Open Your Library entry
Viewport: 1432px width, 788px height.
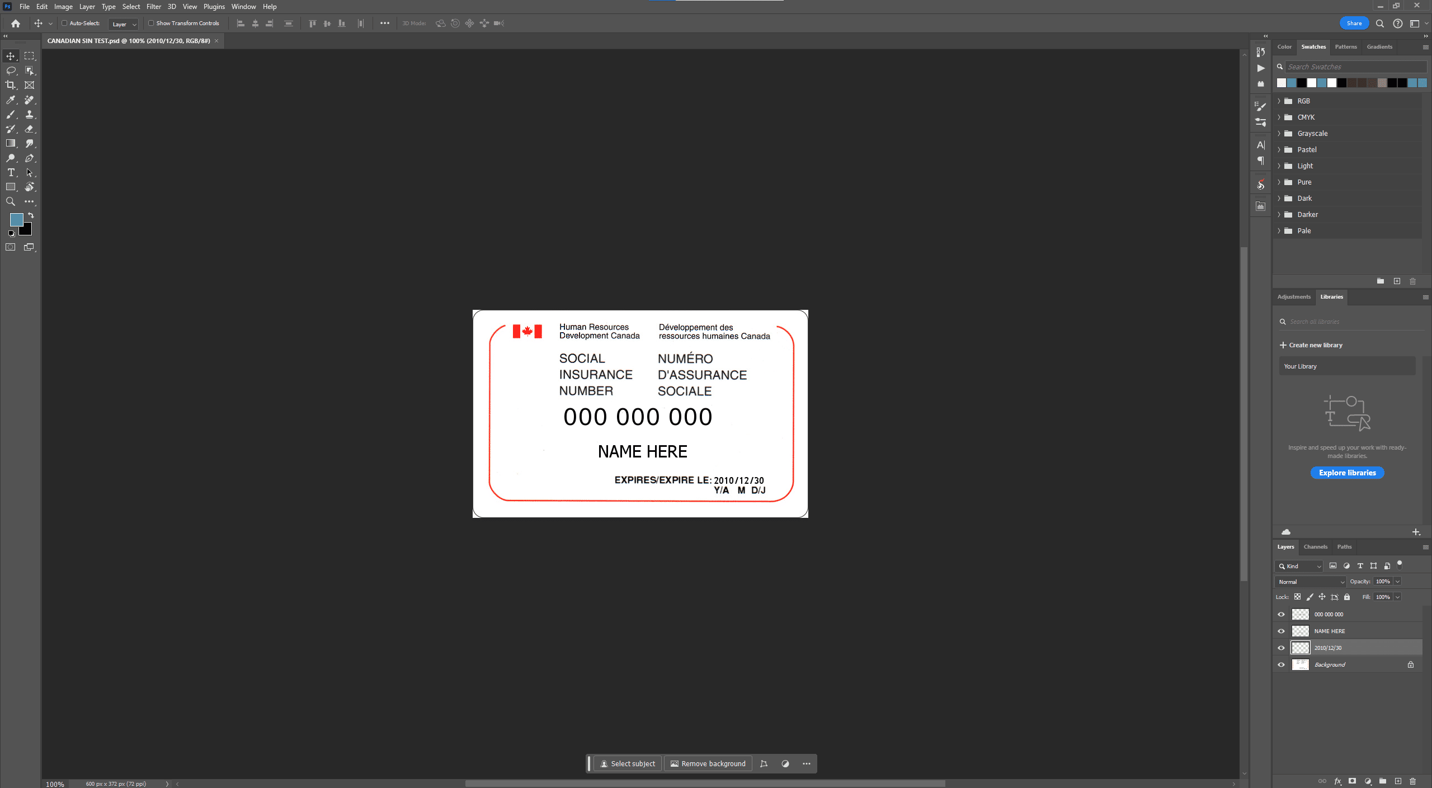[x=1347, y=367]
